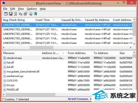This screenshot has width=138, height=103.
Task: Click upper pane horizontal scroll right arrow
Action: [x=131, y=47]
